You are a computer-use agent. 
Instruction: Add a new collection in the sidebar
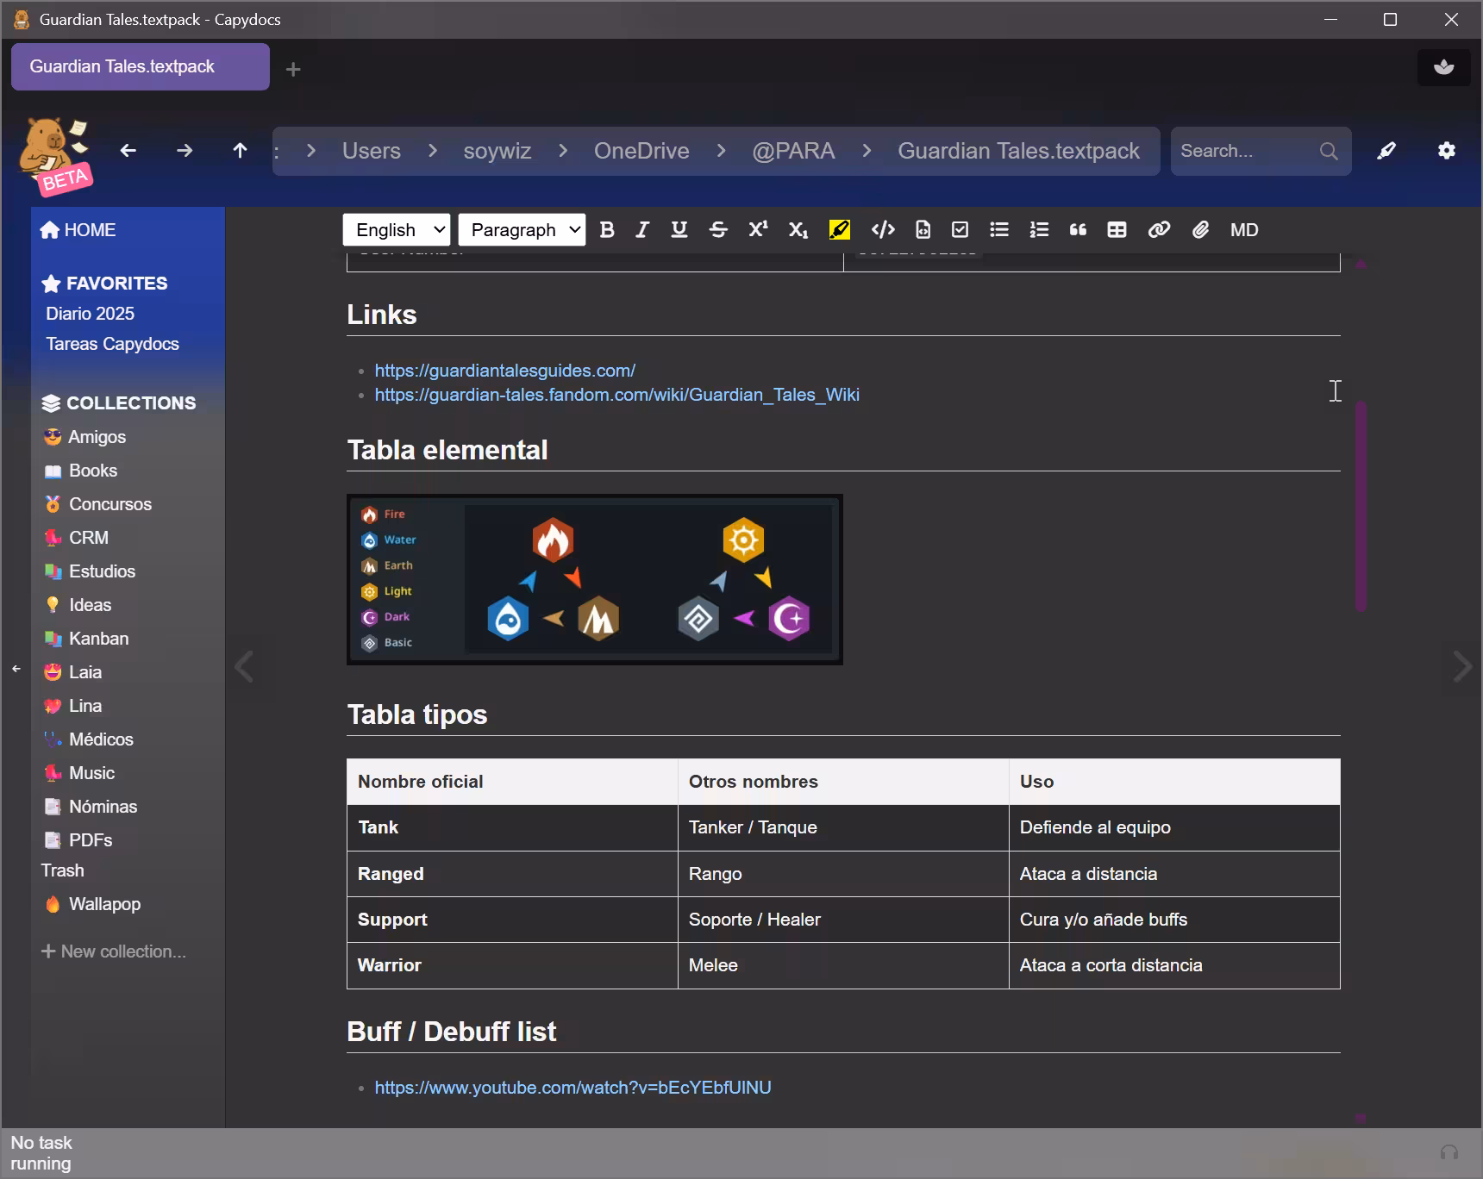(x=114, y=951)
